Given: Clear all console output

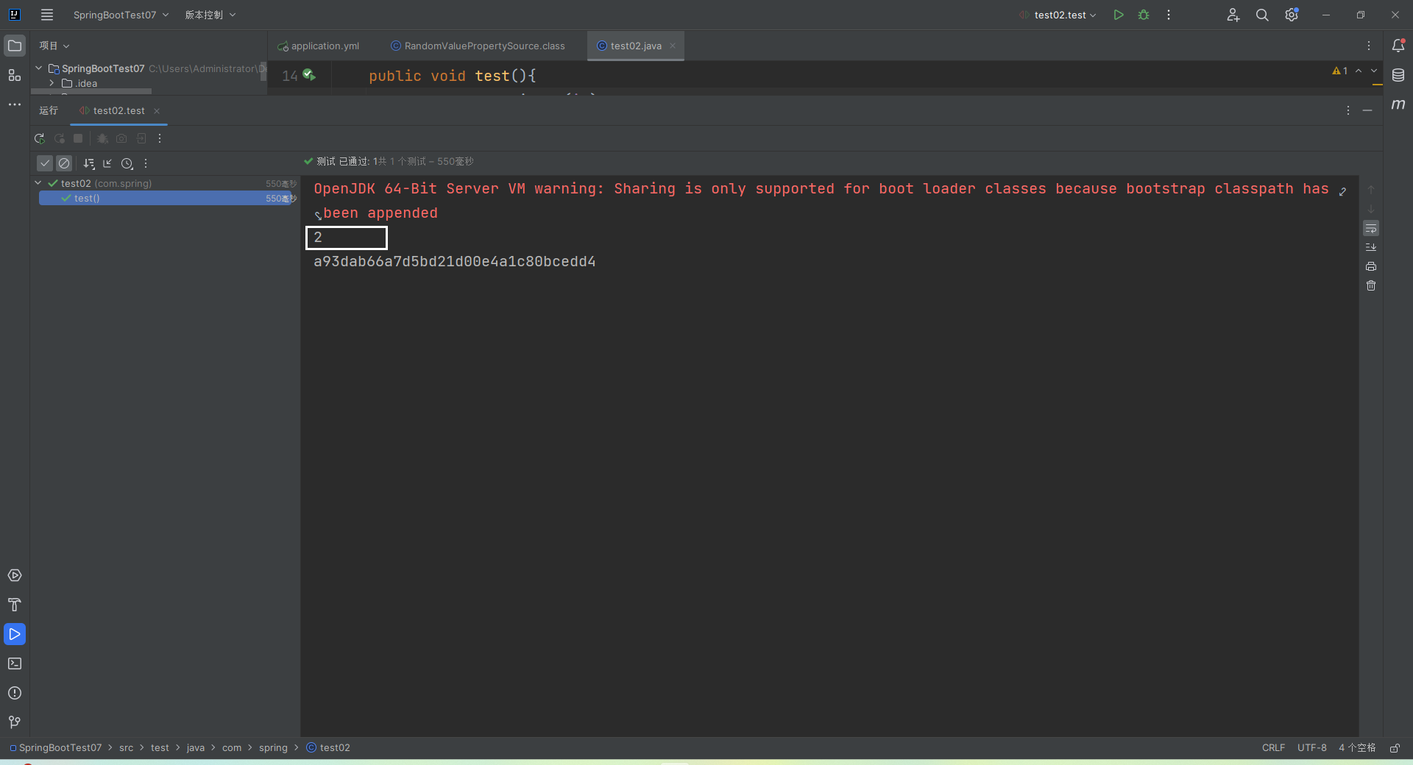Looking at the screenshot, I should 1371,285.
